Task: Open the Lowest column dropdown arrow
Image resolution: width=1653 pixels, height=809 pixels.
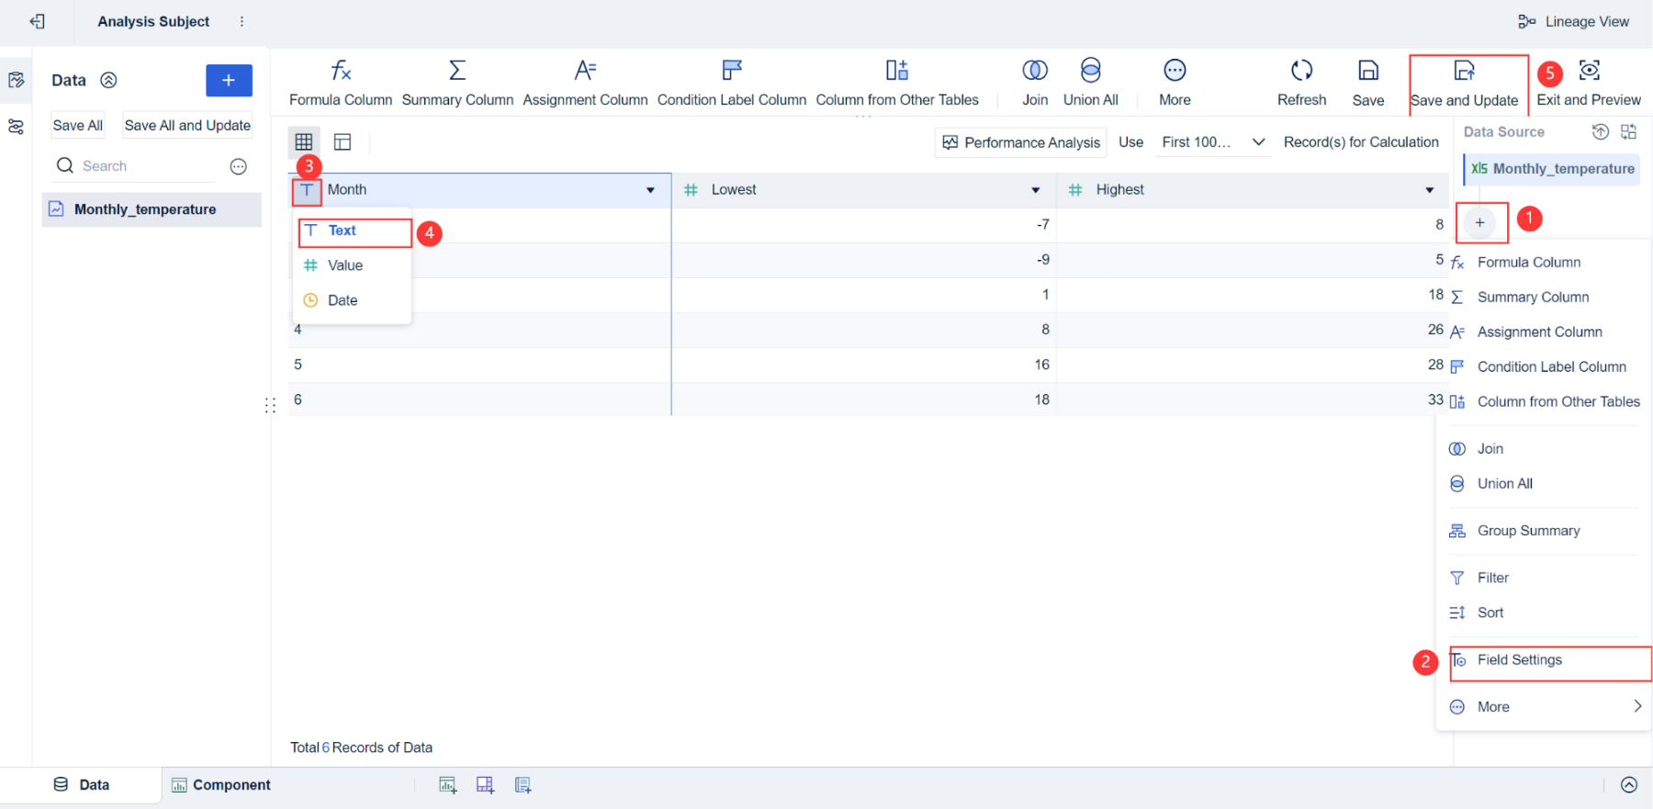Action: coord(1036,190)
